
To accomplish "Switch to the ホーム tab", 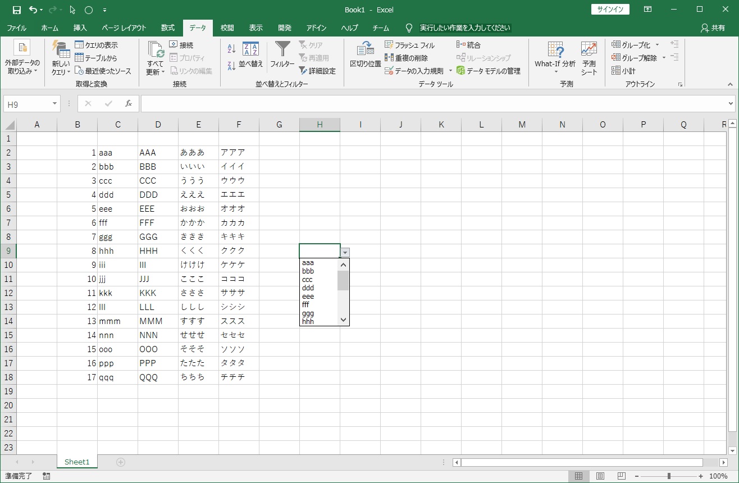I will pyautogui.click(x=50, y=28).
